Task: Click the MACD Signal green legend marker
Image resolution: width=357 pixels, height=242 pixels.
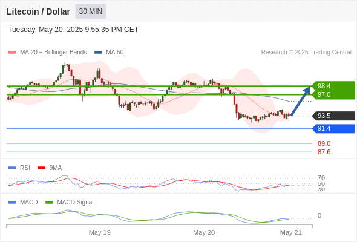Action: [x=49, y=203]
